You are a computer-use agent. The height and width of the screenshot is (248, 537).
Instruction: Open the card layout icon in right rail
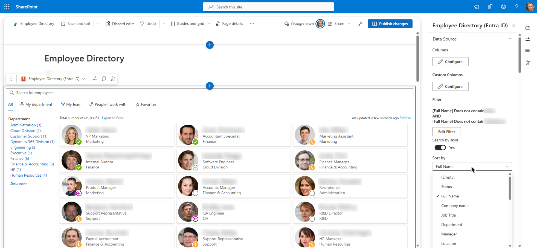[x=528, y=51]
